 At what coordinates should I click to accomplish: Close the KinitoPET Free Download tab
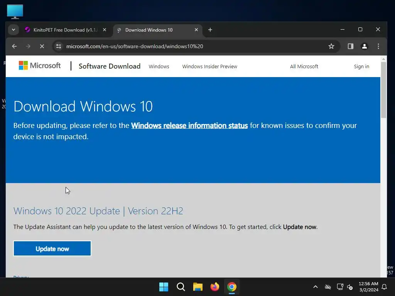(104, 30)
